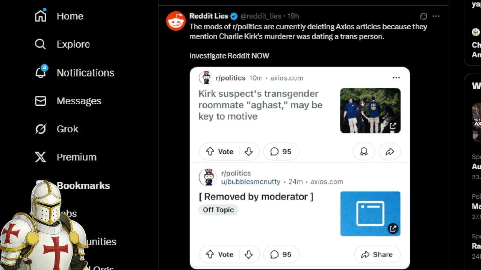Open the FBI agents article thumbnail
Image resolution: width=481 pixels, height=270 pixels.
(370, 111)
